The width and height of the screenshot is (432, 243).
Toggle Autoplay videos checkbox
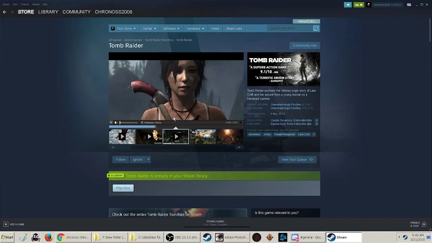[x=142, y=123]
